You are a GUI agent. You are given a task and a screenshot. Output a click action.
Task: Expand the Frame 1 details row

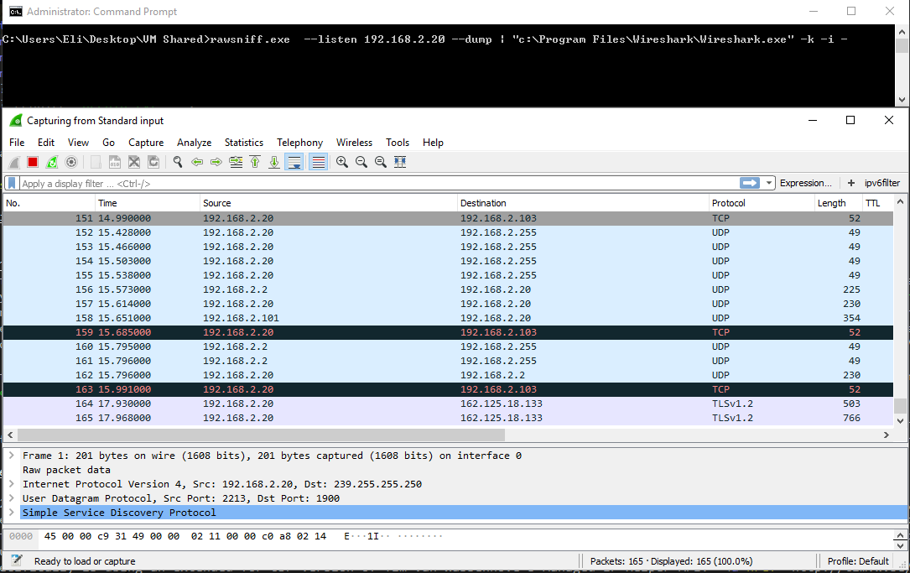[12, 456]
